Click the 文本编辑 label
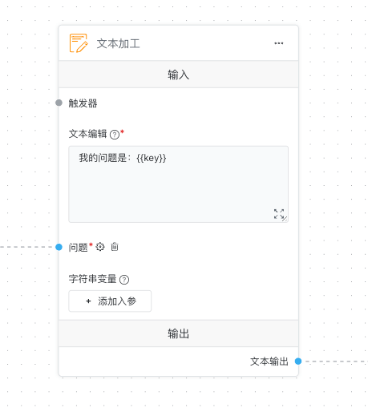Image resolution: width=368 pixels, height=416 pixels. [x=87, y=134]
